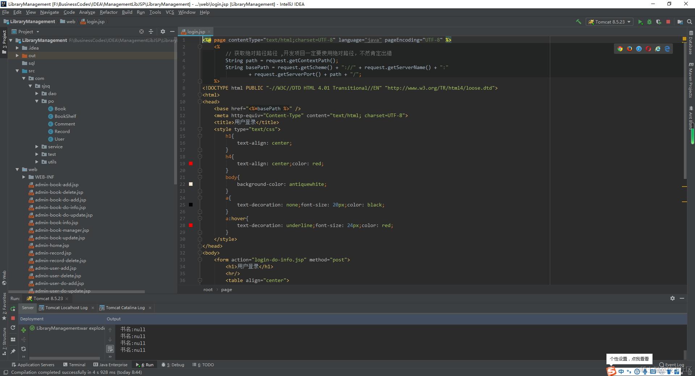Screen dimensions: 695x376
Task: Collapse all nodes in the Project panel
Action: click(x=151, y=32)
